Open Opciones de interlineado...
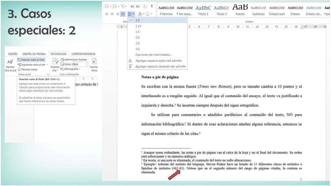Viewport: 331px width, 186px height. tap(157, 55)
